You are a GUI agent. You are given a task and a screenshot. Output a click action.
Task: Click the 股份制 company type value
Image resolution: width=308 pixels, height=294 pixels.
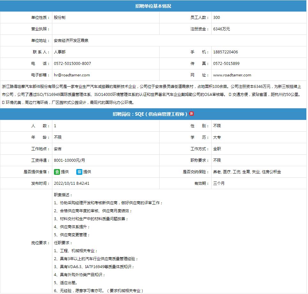(60, 18)
